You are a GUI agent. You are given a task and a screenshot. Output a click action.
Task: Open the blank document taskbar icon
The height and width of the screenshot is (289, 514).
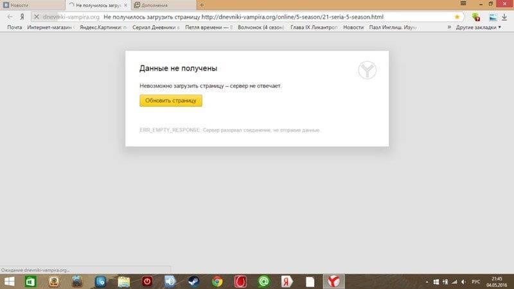(310, 281)
